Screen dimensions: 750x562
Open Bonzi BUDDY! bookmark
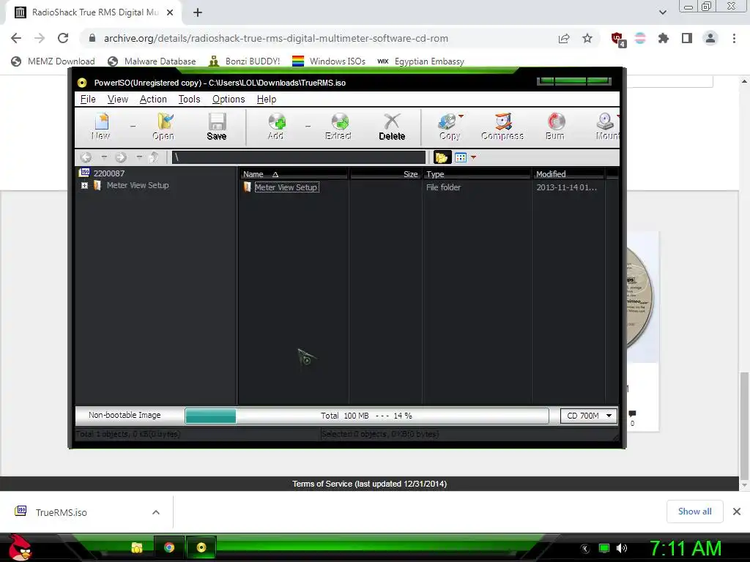point(245,61)
